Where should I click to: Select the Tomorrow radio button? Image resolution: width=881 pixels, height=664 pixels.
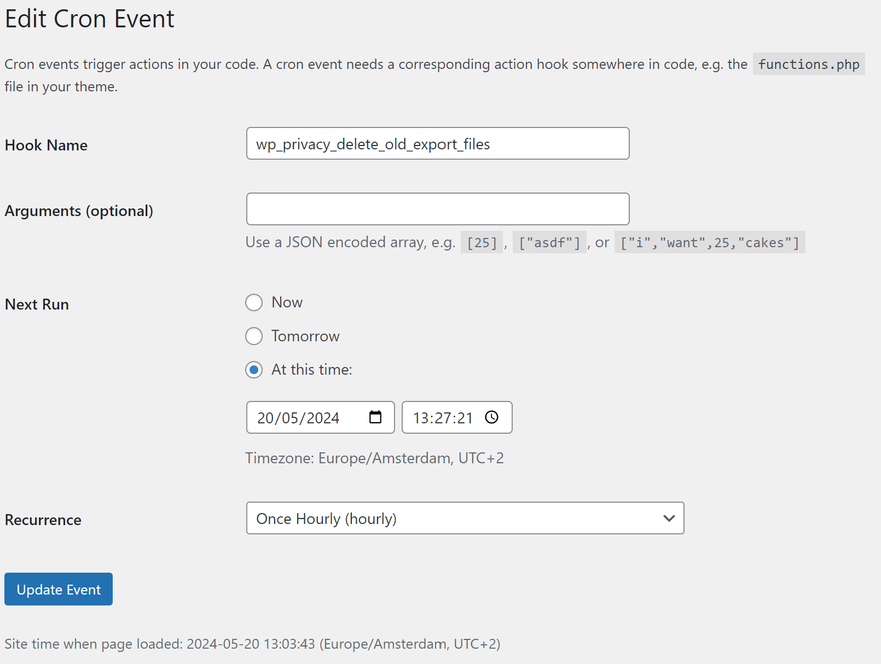tap(254, 336)
